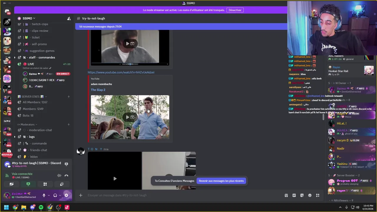
Task: Open Discord direct messages home icon
Action: click(x=7, y=11)
